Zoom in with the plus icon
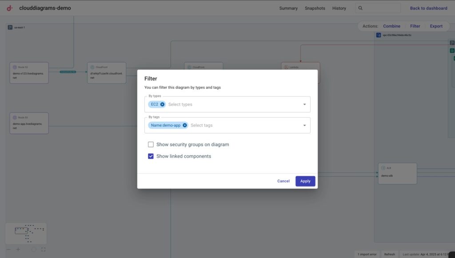This screenshot has height=258, width=455. tap(18, 250)
